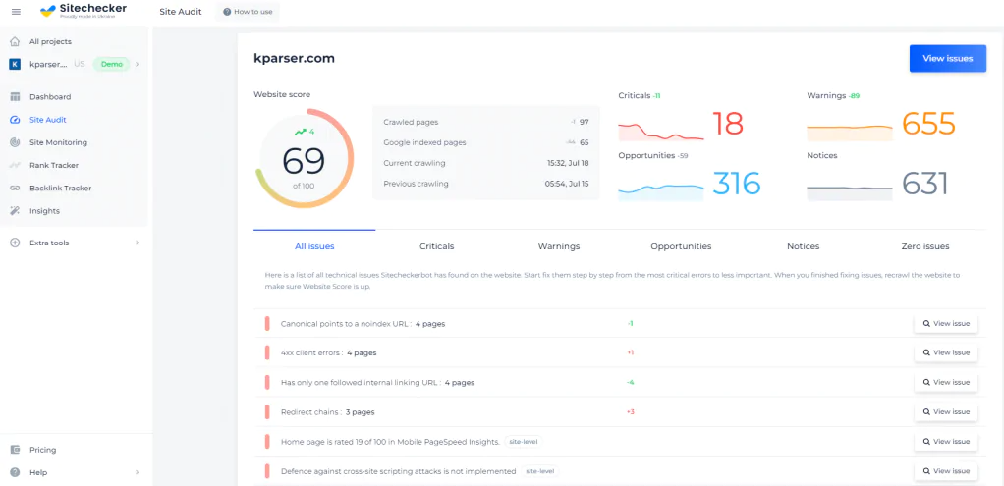This screenshot has height=486, width=1004.
Task: Open All projects home icon
Action: coord(15,41)
